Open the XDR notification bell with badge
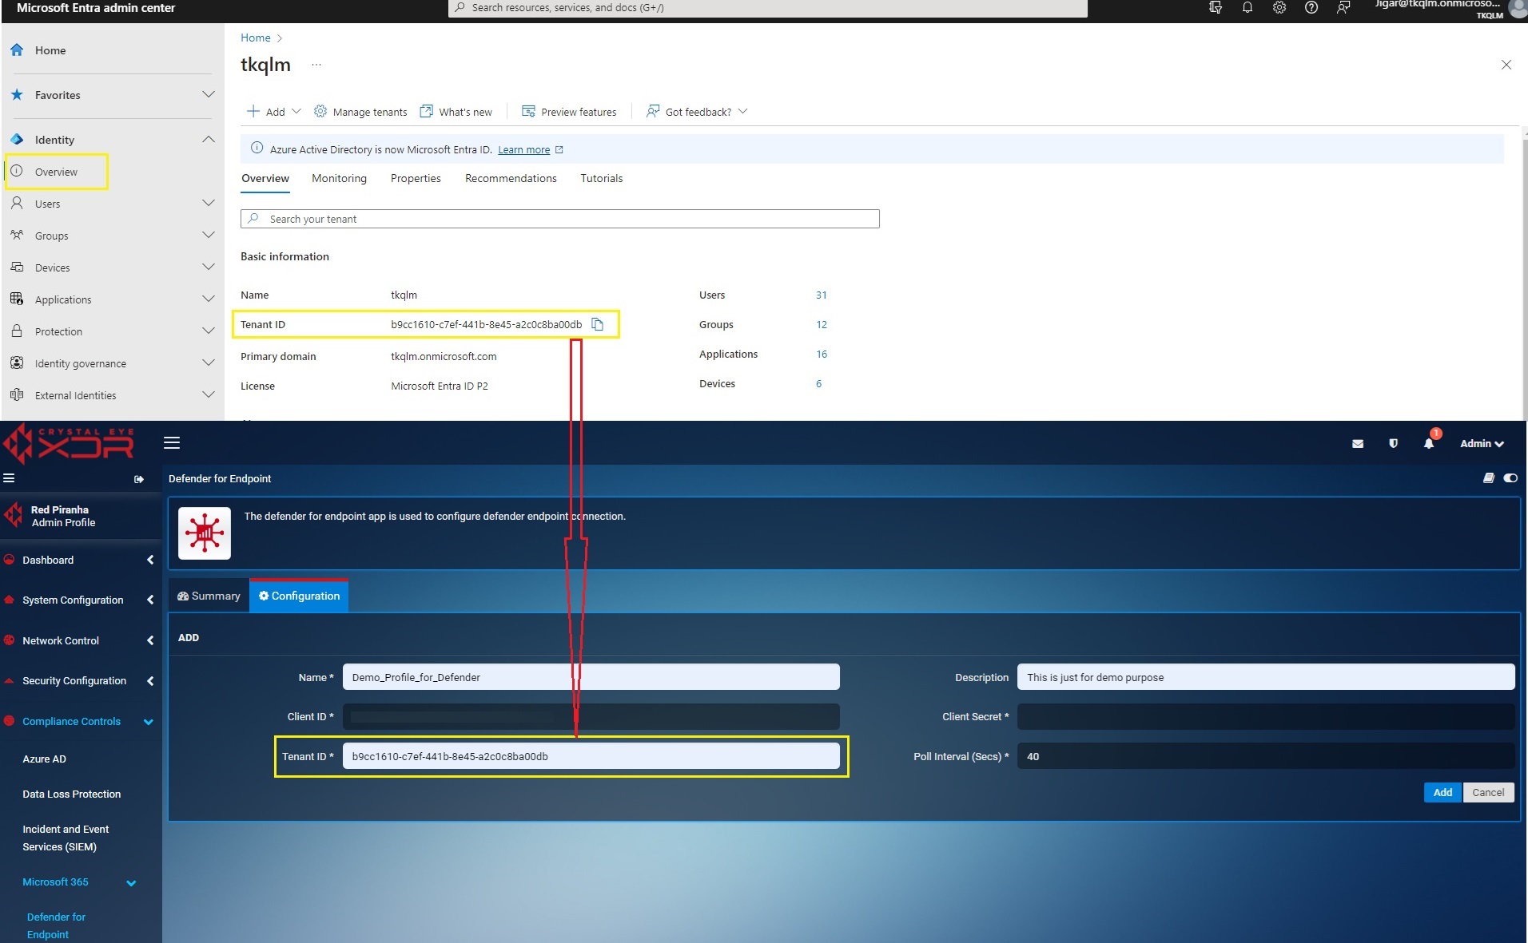1528x943 pixels. [1430, 441]
